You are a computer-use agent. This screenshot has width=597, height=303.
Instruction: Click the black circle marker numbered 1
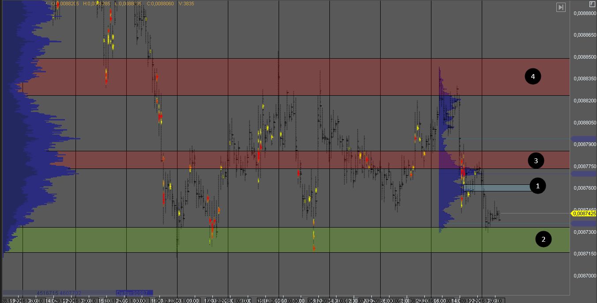[x=537, y=186]
